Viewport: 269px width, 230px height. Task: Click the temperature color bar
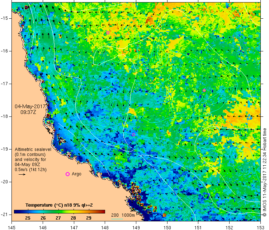click(59, 212)
